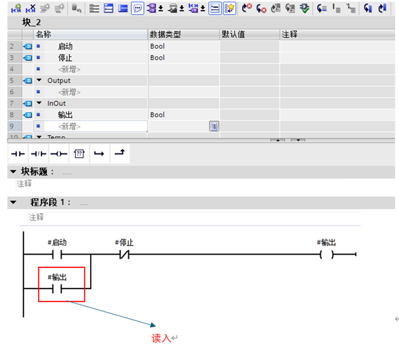Click network 1 comment field 注释

(x=36, y=218)
